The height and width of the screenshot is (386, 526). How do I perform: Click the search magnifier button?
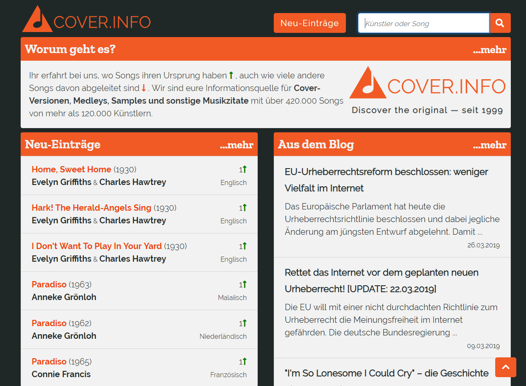pyautogui.click(x=500, y=23)
